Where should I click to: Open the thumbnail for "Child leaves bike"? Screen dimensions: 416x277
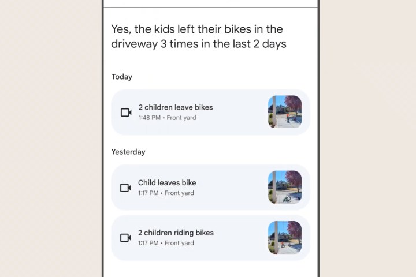[285, 187]
